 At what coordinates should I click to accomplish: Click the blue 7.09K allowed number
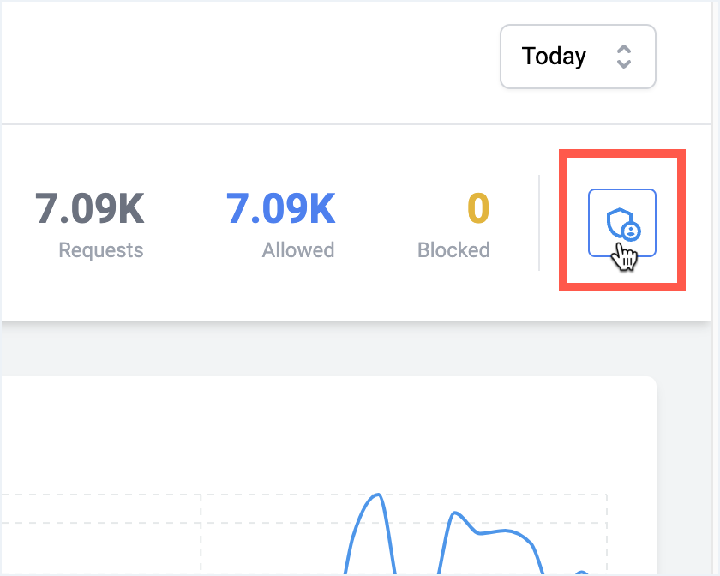pyautogui.click(x=280, y=208)
